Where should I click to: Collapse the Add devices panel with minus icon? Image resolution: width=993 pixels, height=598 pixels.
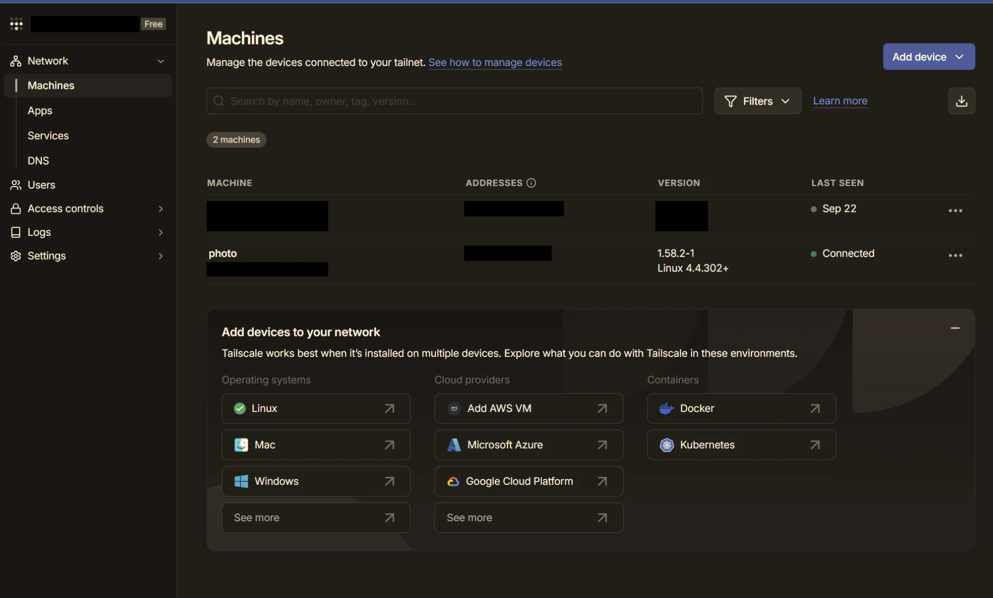955,328
